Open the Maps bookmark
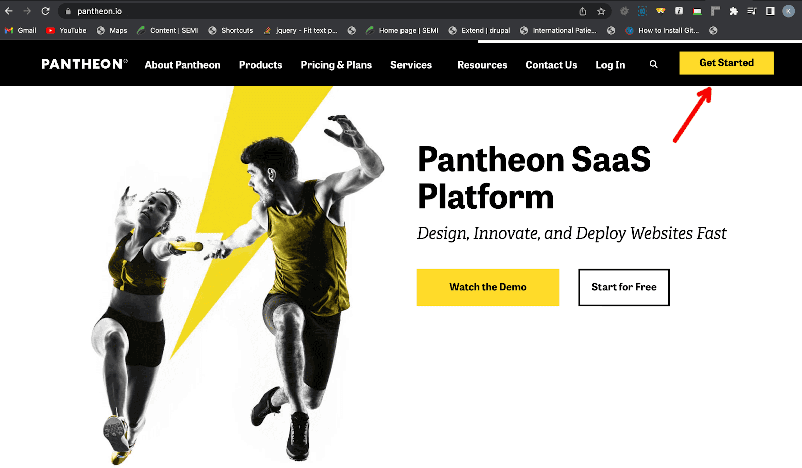Viewport: 802px width, 468px height. [112, 30]
